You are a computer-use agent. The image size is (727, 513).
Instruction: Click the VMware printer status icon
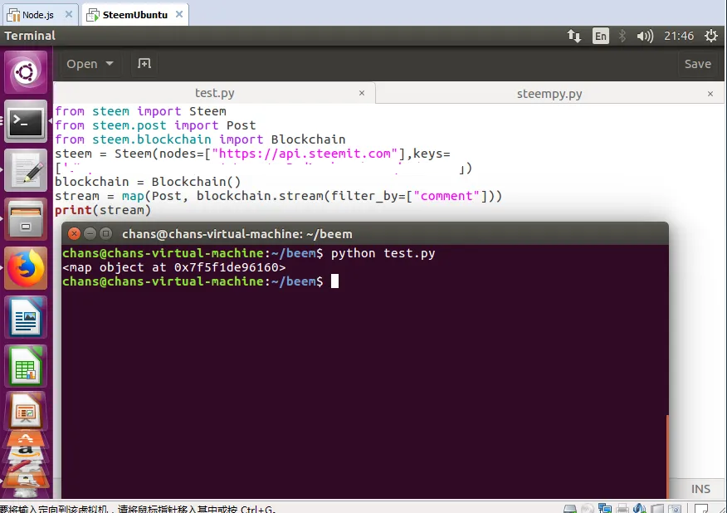coord(622,508)
